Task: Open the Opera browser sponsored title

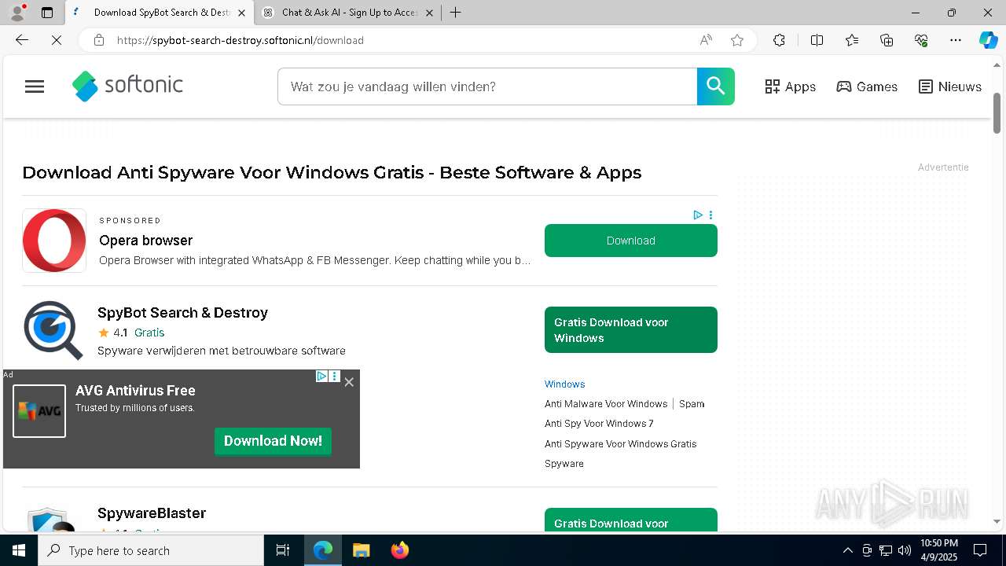Action: [x=145, y=241]
